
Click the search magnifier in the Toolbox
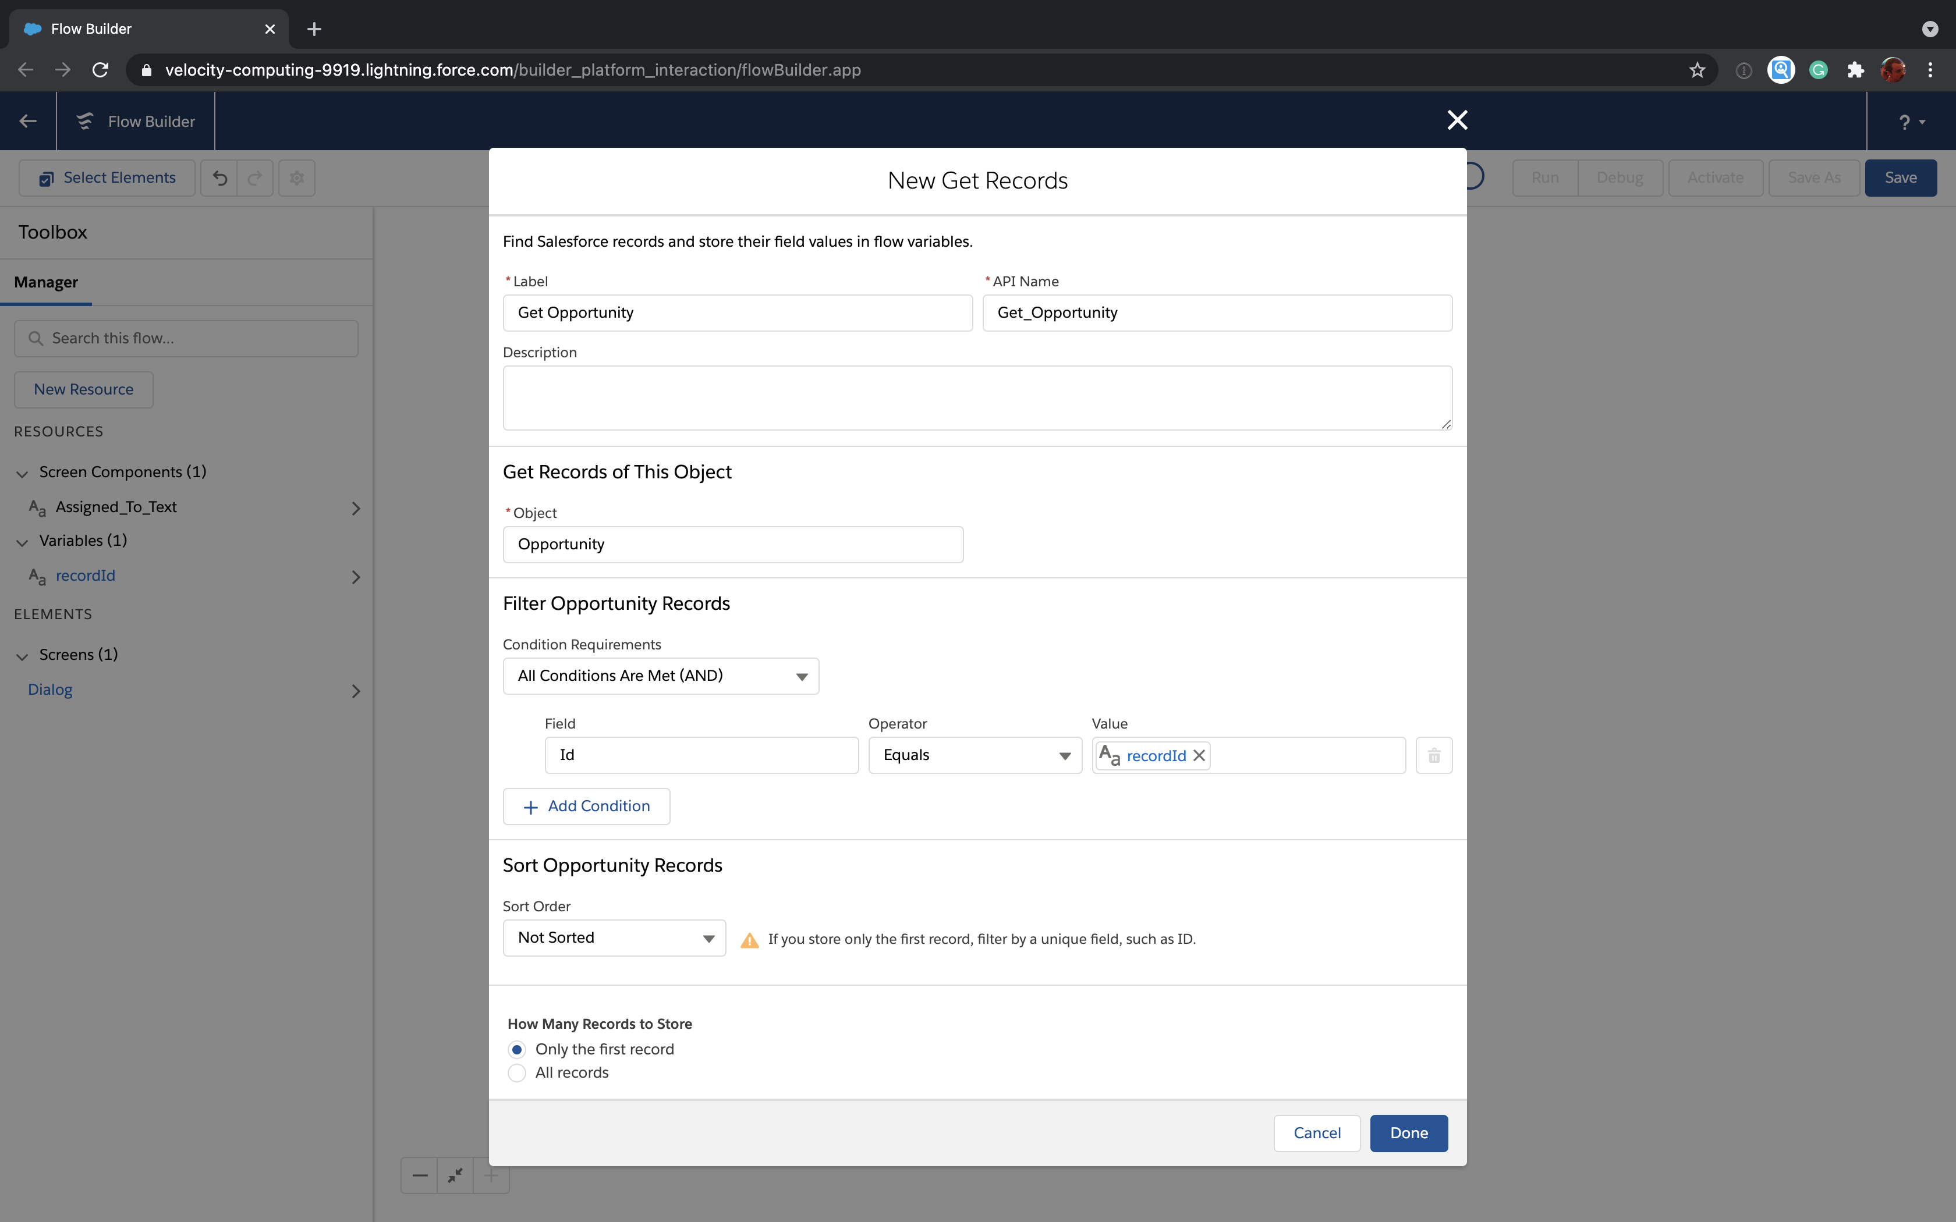[x=36, y=338]
